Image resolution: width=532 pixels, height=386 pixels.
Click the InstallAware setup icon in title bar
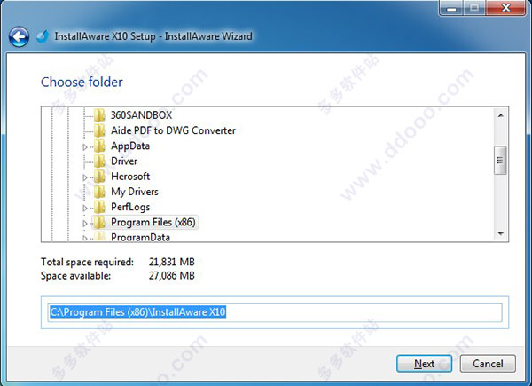43,36
